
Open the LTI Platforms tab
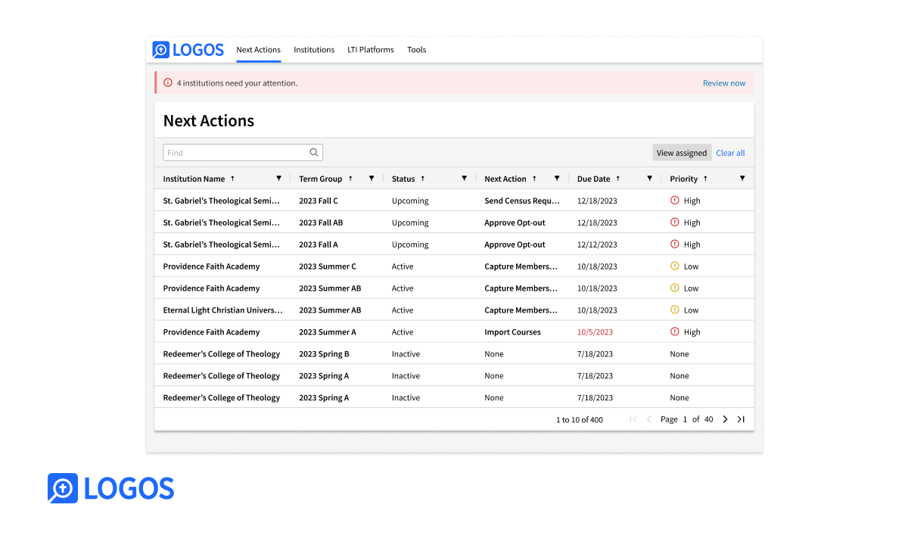point(371,50)
